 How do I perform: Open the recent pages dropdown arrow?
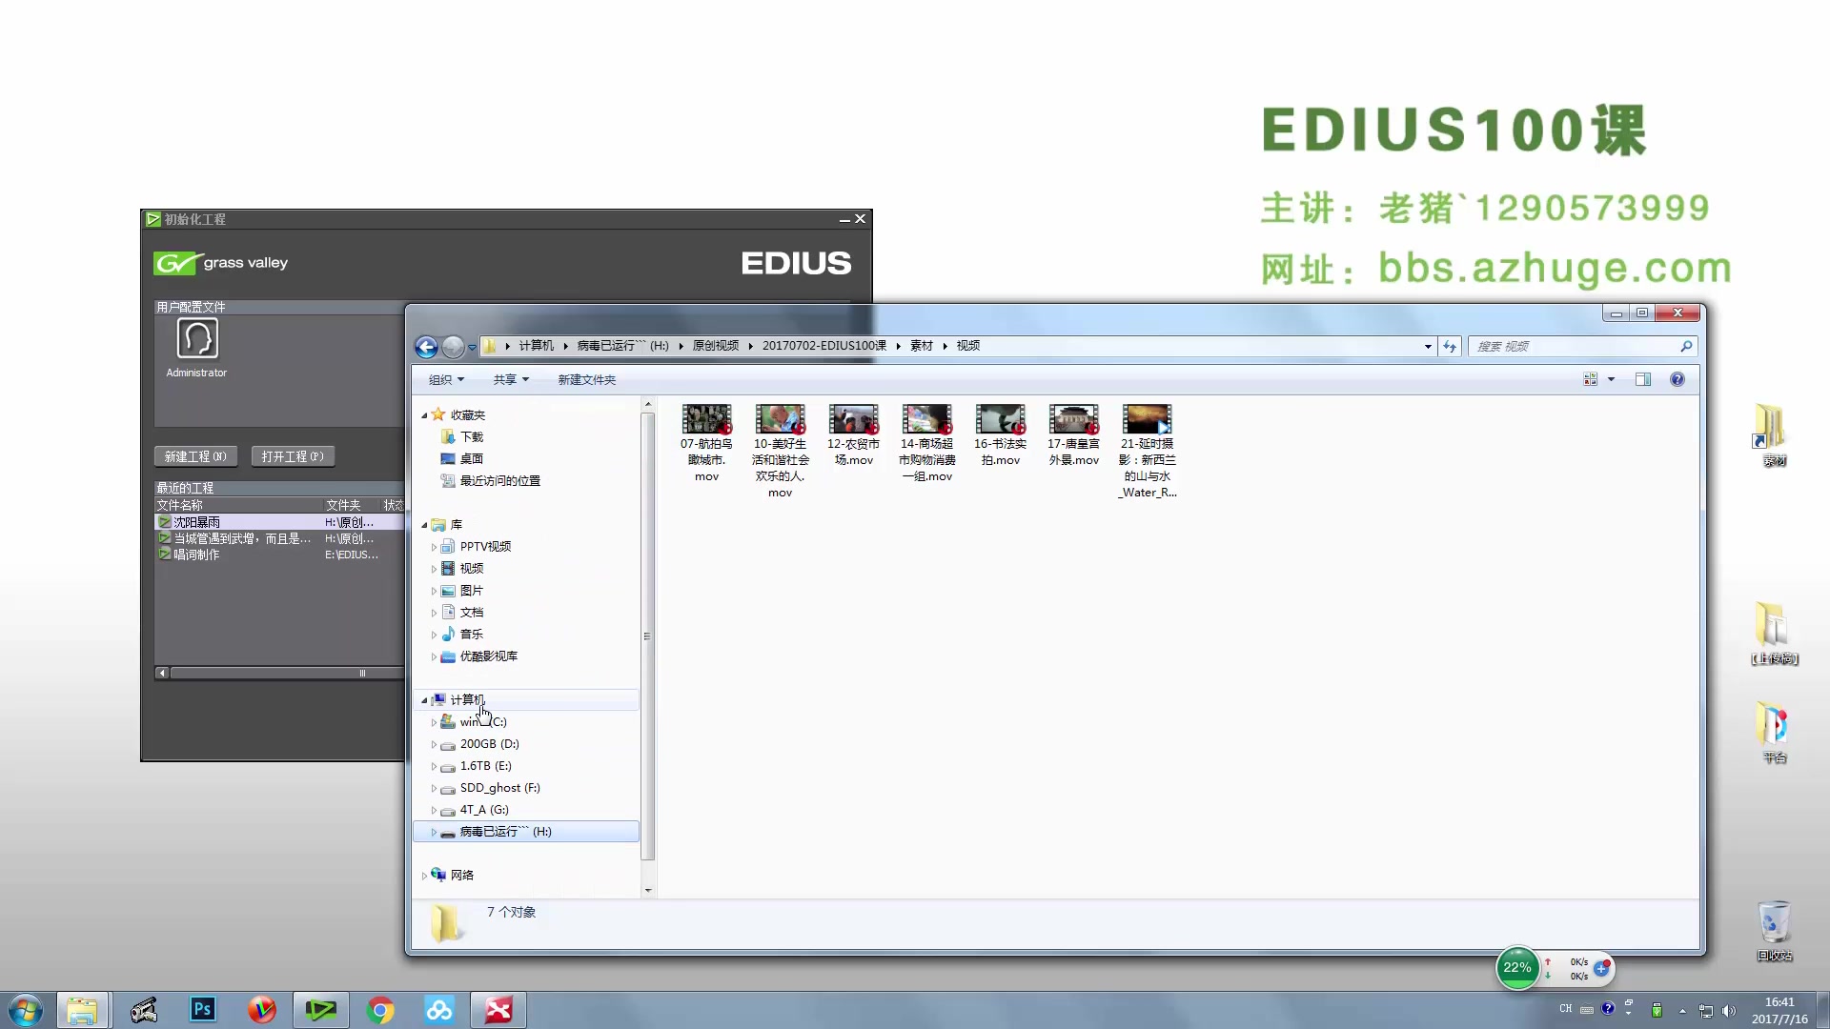[x=472, y=347]
